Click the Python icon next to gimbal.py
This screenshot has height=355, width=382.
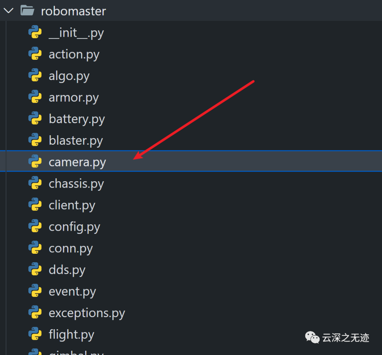coord(35,353)
